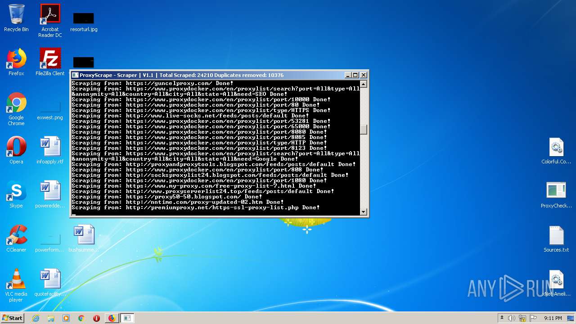The width and height of the screenshot is (576, 324).
Task: Open the Recycle Bin desktop icon
Action: click(16, 18)
